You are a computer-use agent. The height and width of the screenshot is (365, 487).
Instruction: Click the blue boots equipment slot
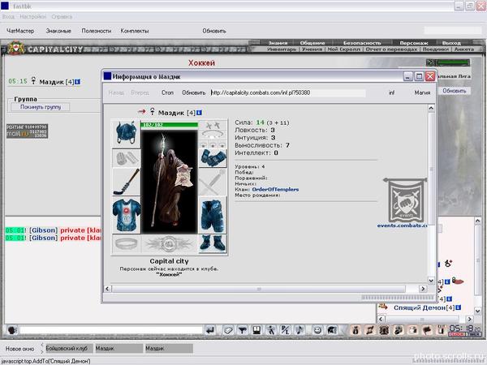213,243
